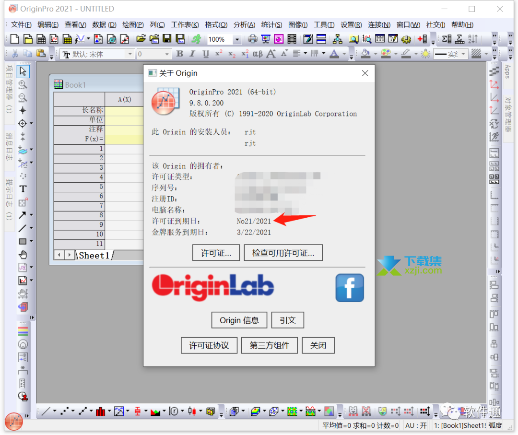Click the Greek symbols icon
The width and height of the screenshot is (518, 435).
point(258,54)
